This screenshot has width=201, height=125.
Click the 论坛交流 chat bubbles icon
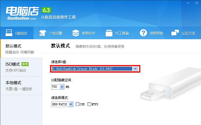(x=175, y=33)
